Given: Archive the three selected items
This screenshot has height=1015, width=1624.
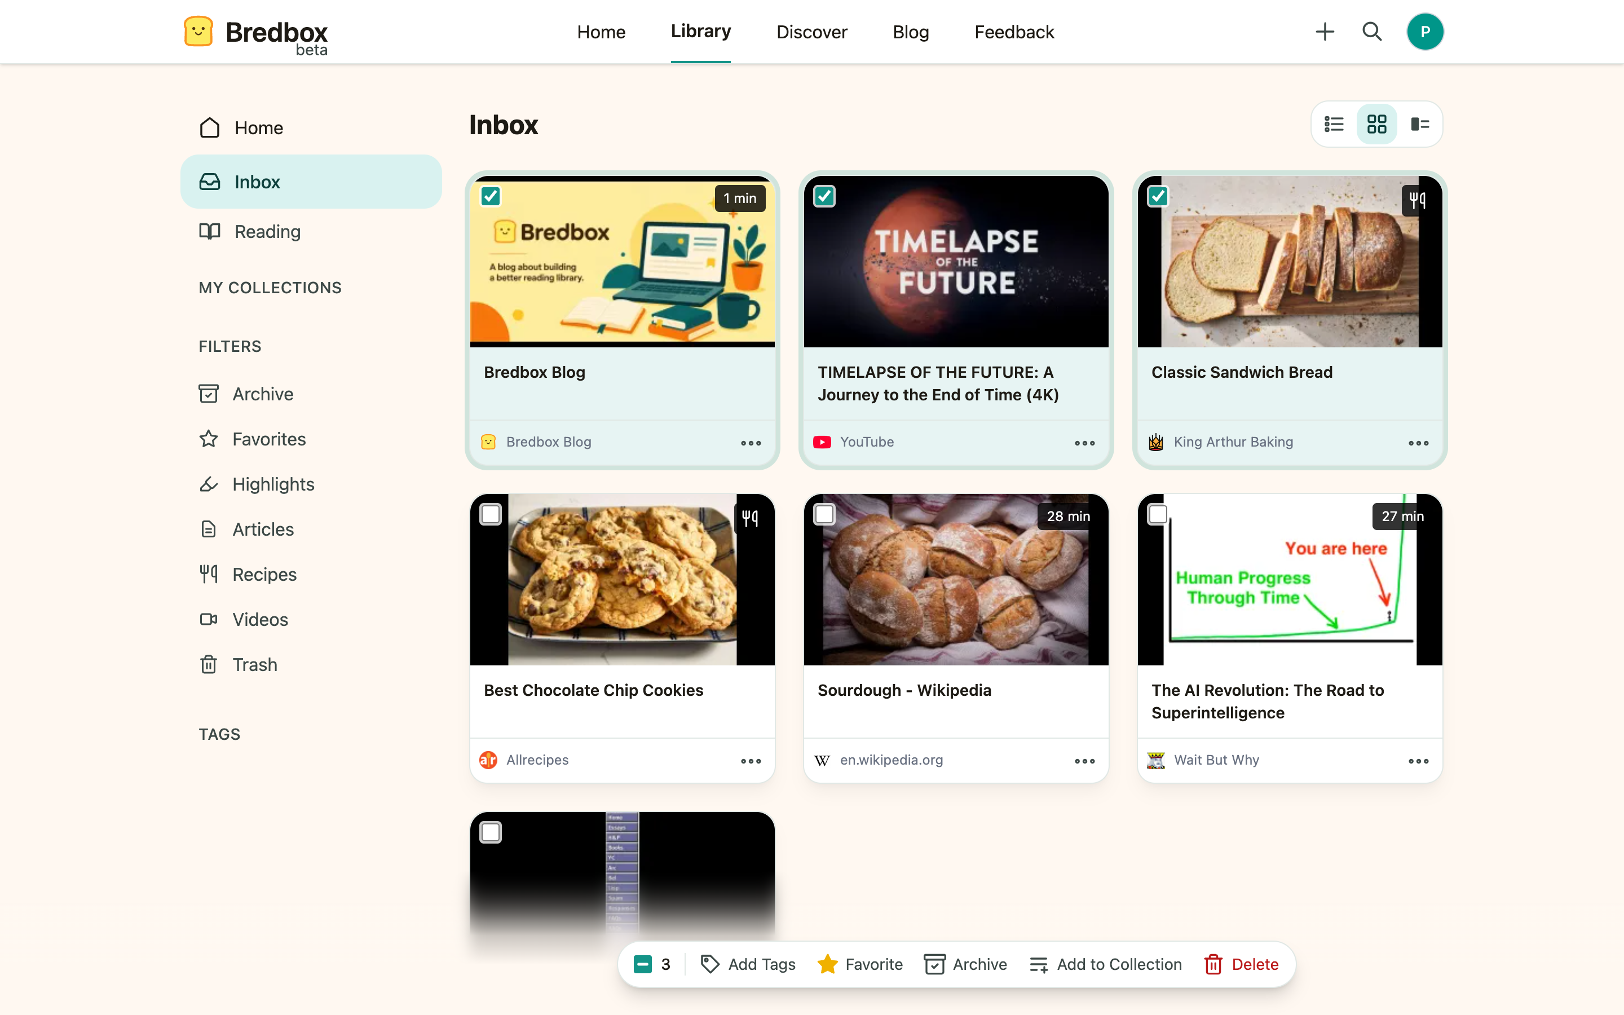Looking at the screenshot, I should click(x=965, y=965).
